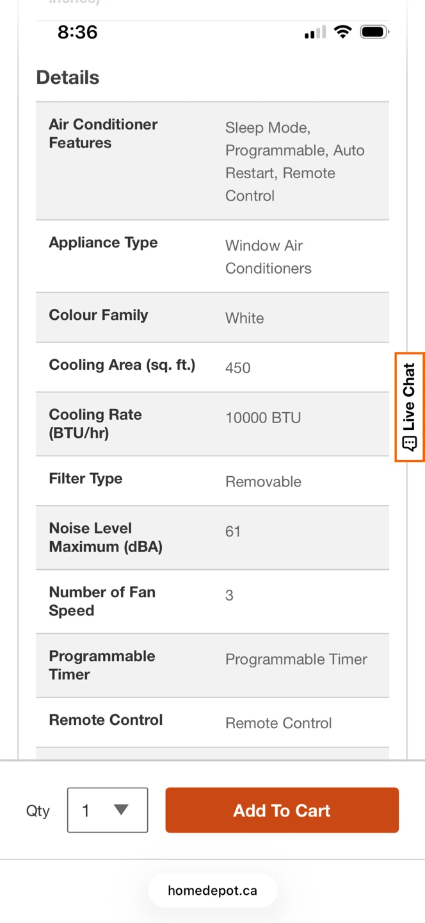This screenshot has height=923, width=425.
Task: Select the Details section heading
Action: point(68,78)
